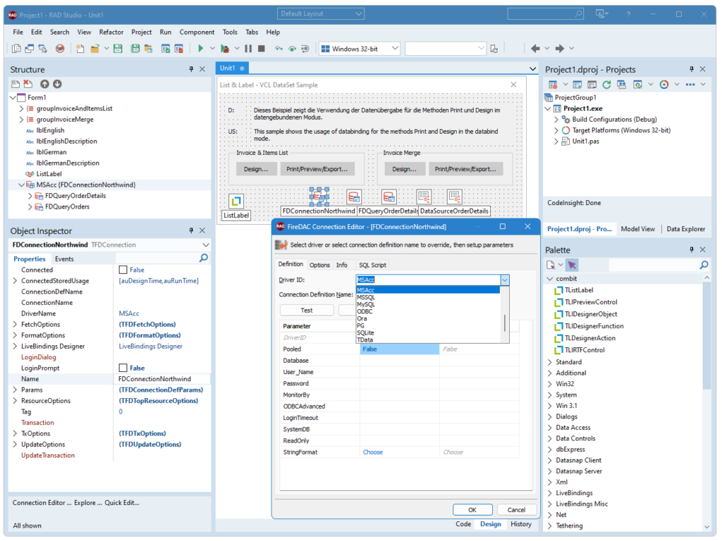Click the Palette search magnifier icon
The height and width of the screenshot is (541, 722).
tap(704, 265)
